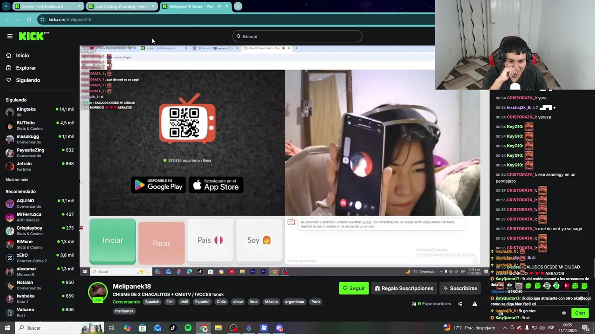
Task: Click the Melipanek18 live avatar
Action: (x=98, y=292)
